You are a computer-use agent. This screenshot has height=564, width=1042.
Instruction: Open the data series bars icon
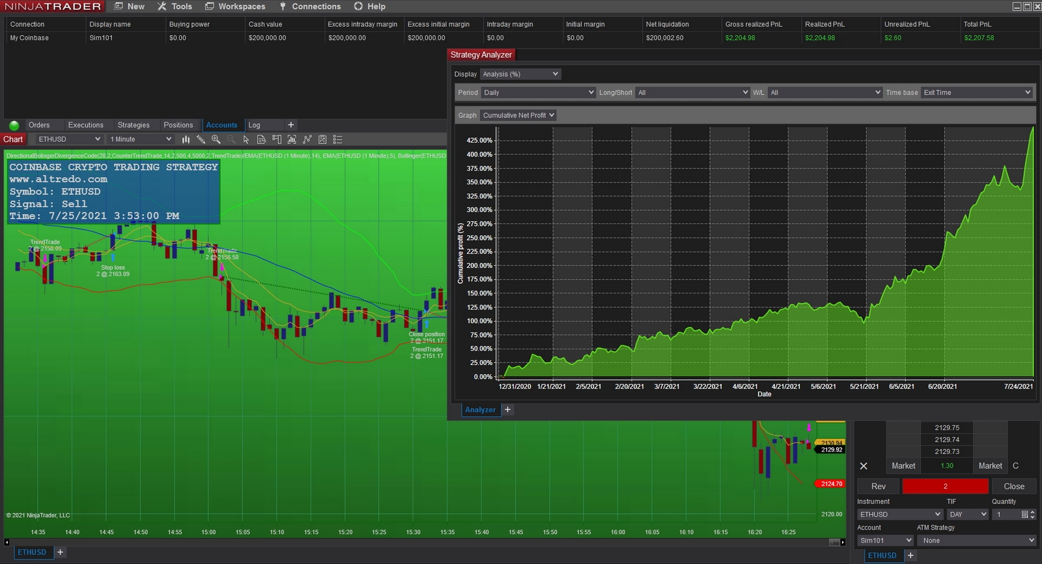[292, 139]
